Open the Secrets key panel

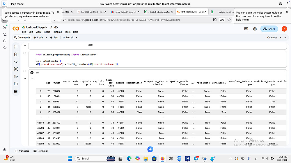pyautogui.click(x=16, y=77)
